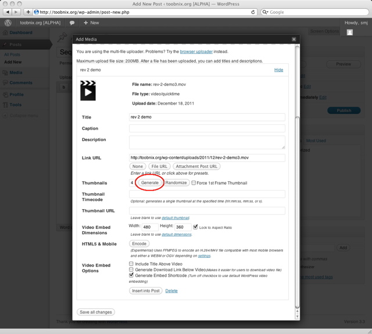372x334 pixels.
Task: Click the Caption input field
Action: click(x=207, y=128)
